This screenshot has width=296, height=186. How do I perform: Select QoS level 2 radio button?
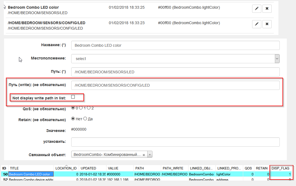point(89,108)
